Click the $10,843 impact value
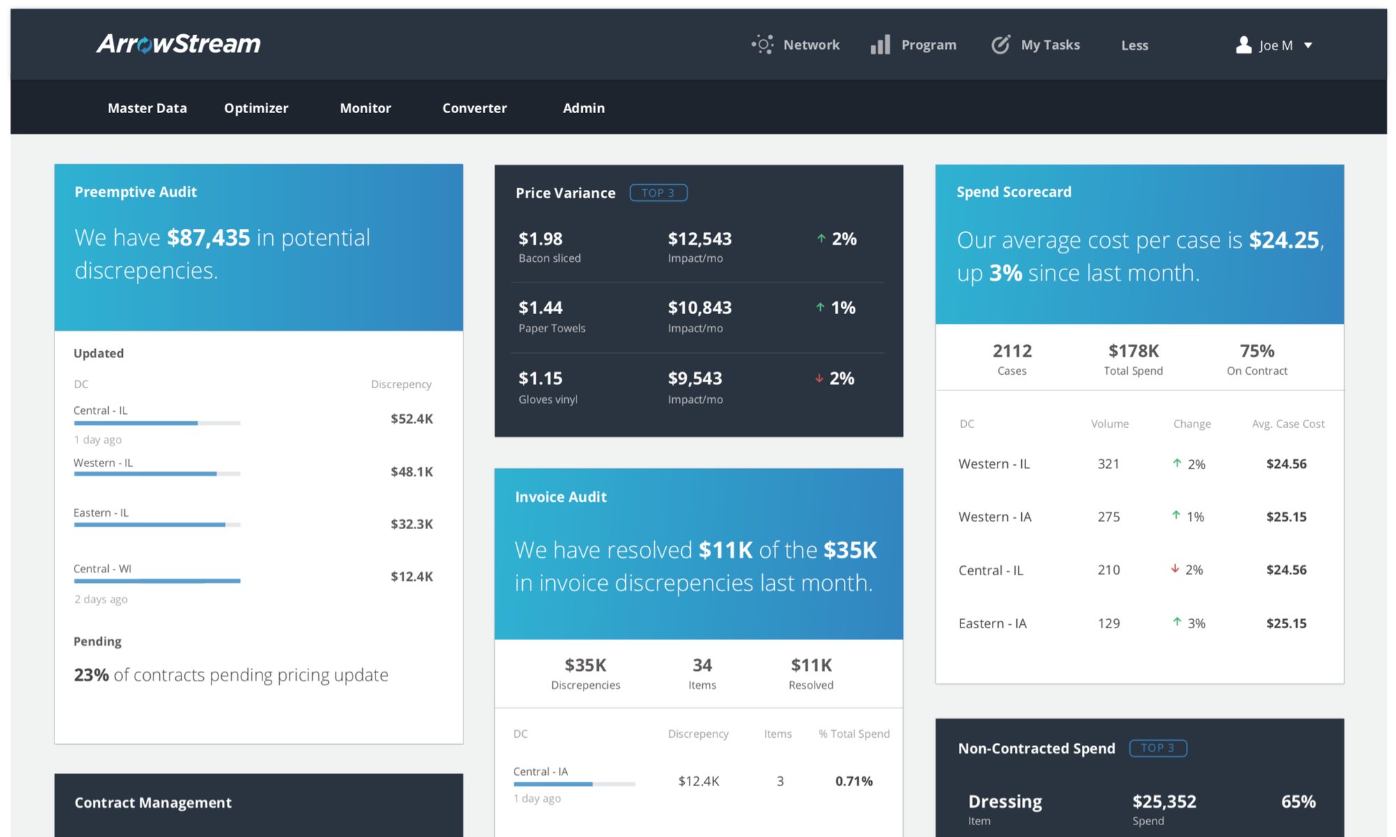Screen dimensions: 1396x837 coord(699,308)
